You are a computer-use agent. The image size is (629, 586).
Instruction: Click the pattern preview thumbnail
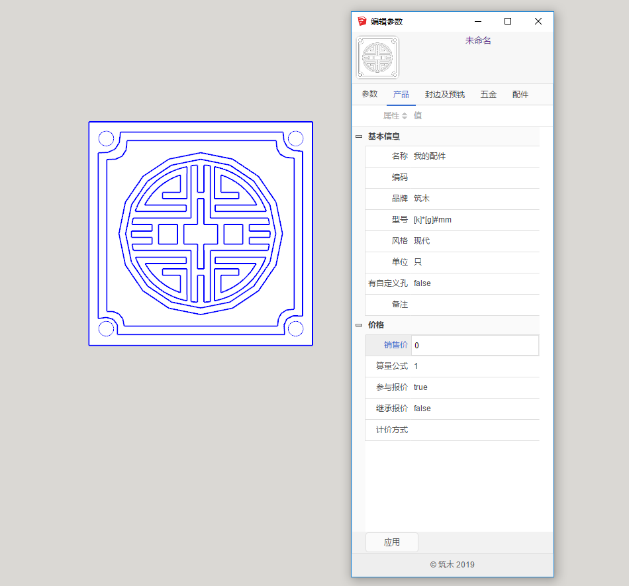(x=377, y=58)
